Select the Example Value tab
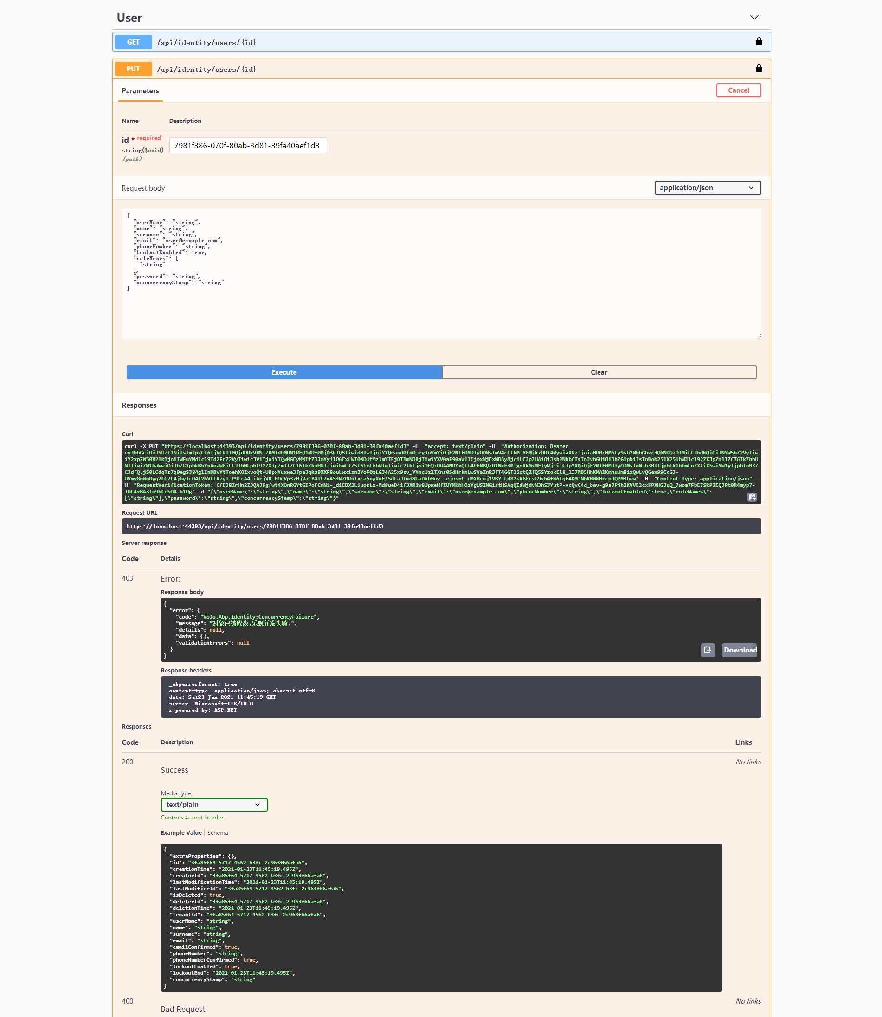 click(180, 832)
